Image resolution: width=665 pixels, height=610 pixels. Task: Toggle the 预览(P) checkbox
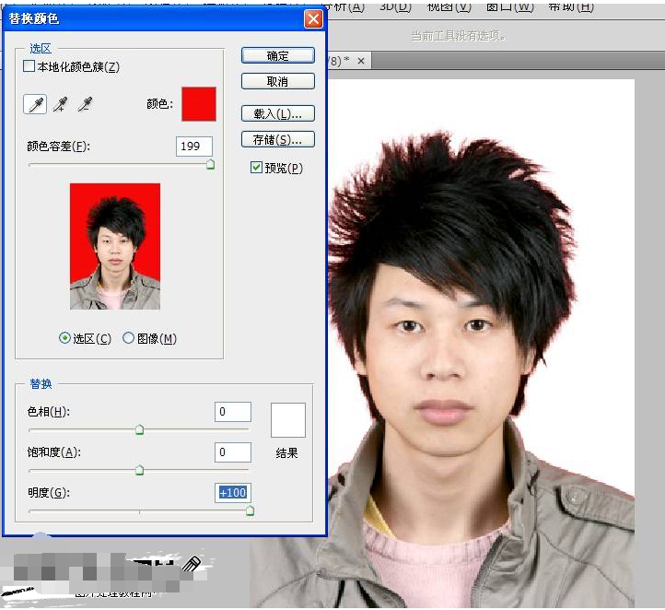tap(256, 167)
